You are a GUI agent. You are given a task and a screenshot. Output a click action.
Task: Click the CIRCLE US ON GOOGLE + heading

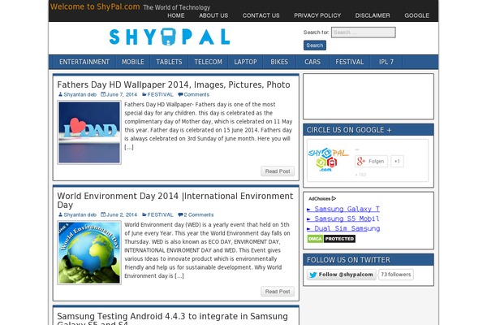[349, 130]
